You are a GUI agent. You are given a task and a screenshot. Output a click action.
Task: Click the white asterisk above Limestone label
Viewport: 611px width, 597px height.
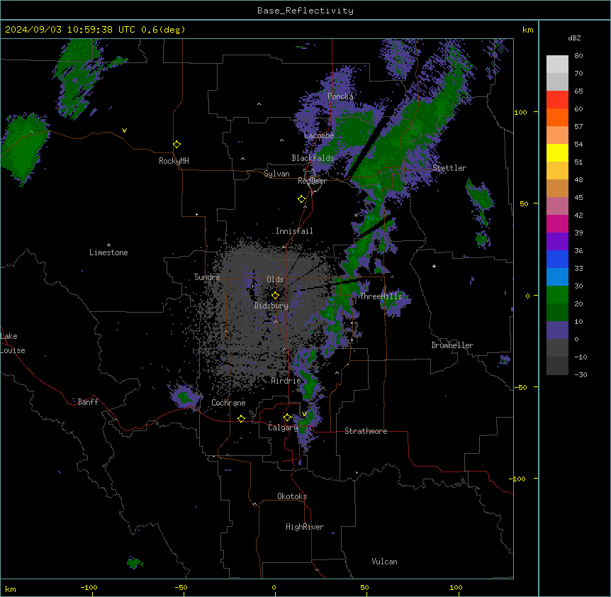click(108, 245)
